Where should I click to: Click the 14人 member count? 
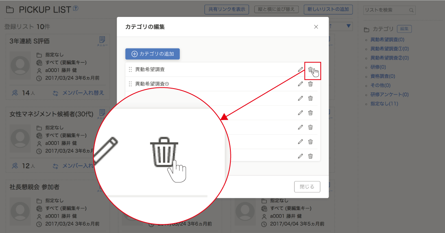(23, 93)
